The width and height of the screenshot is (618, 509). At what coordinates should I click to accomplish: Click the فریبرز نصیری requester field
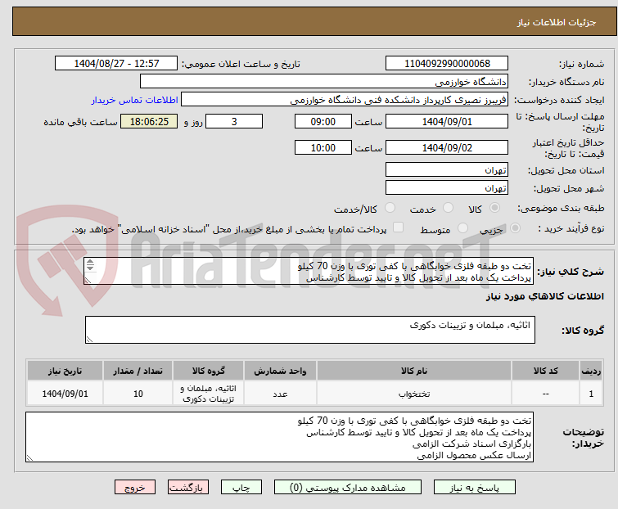345,100
